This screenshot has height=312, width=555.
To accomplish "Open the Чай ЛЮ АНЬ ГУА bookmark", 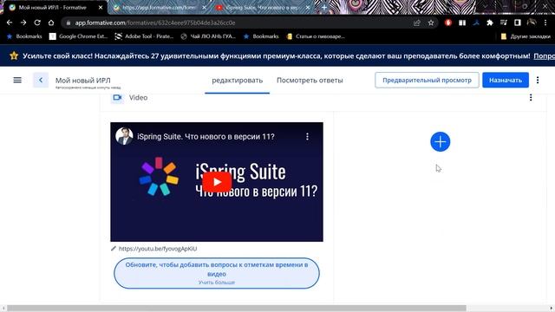I will [x=208, y=36].
